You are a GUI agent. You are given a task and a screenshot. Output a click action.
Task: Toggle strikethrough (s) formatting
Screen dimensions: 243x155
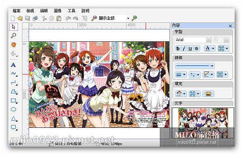click(196, 49)
